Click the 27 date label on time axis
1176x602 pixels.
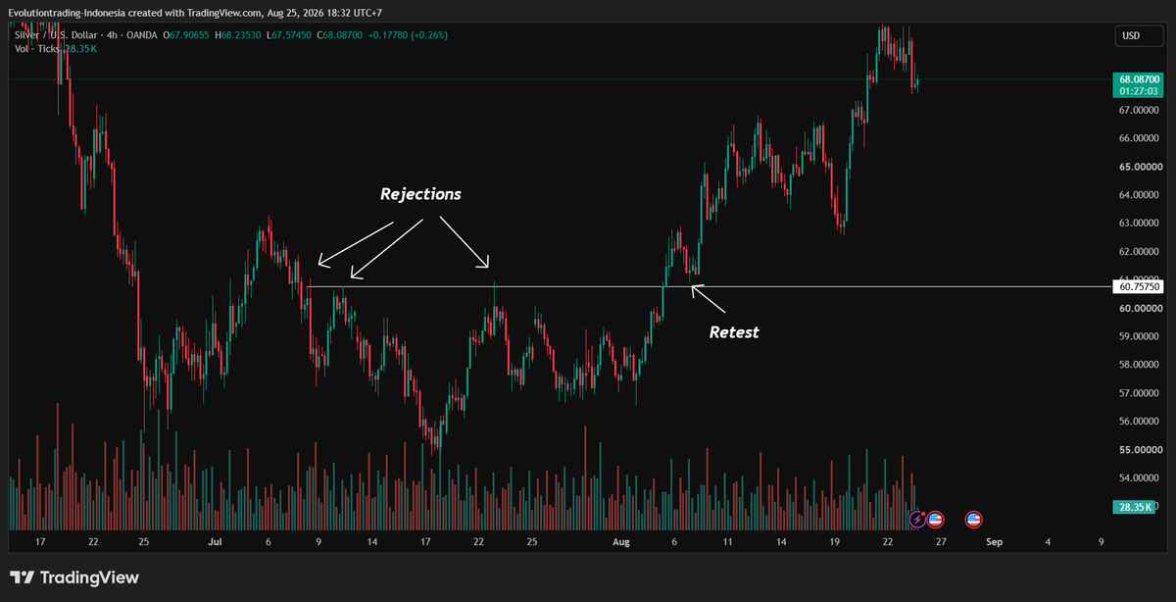coord(941,541)
